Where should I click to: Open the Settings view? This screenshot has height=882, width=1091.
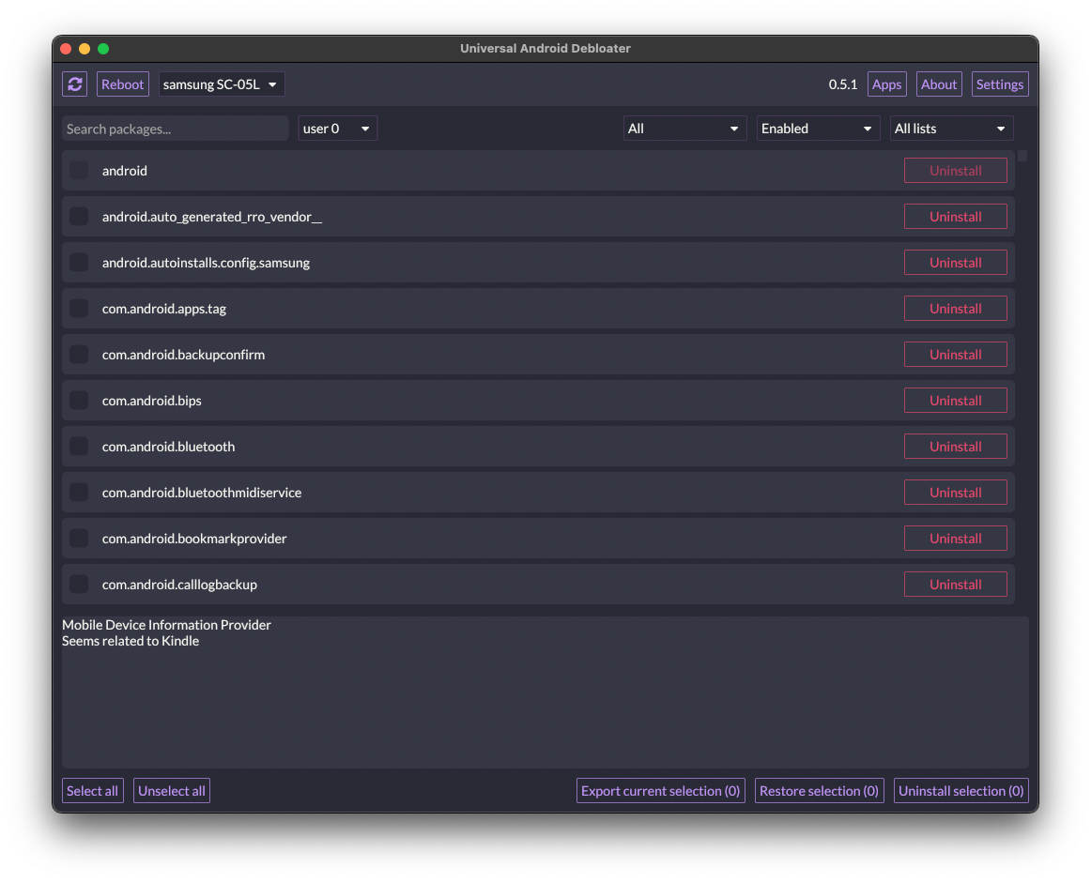point(1000,84)
